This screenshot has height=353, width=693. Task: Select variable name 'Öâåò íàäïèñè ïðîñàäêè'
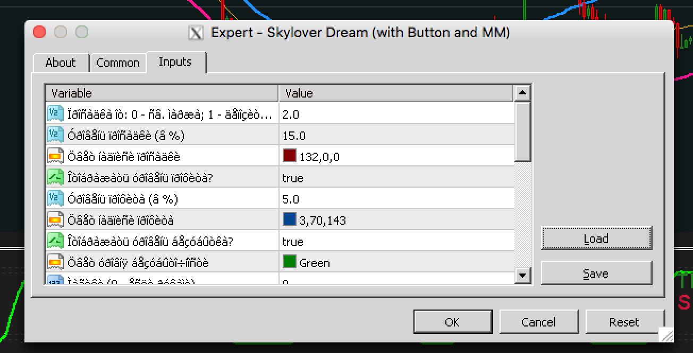click(x=124, y=157)
